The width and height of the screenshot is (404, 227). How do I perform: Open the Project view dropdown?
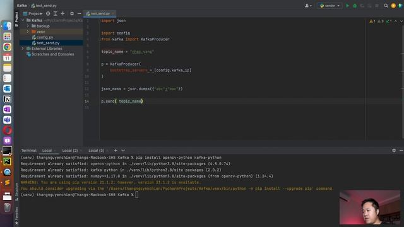(33, 14)
